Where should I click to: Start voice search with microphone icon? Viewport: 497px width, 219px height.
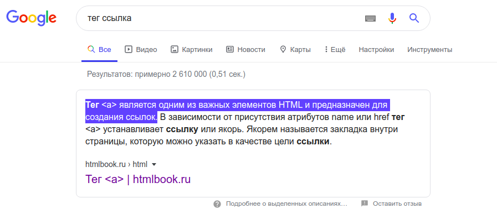pos(392,18)
